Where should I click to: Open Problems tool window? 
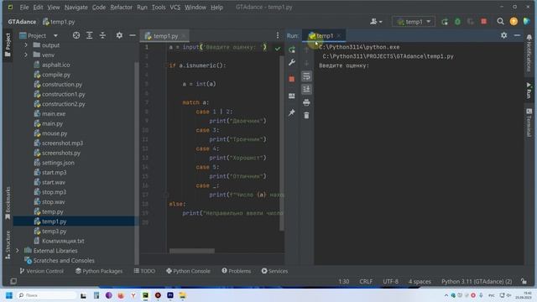coord(237,271)
